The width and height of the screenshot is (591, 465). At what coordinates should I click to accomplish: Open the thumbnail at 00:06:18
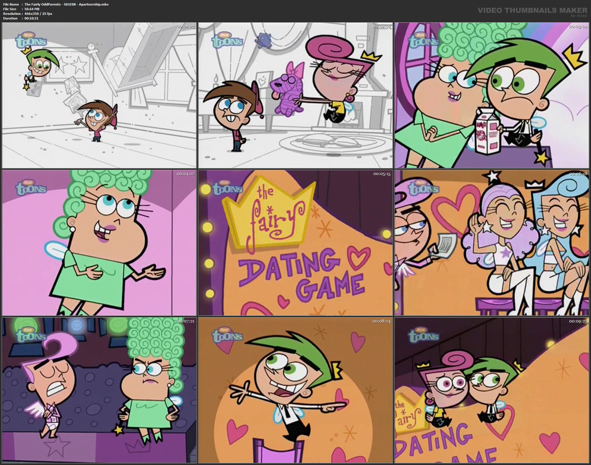coord(492,243)
